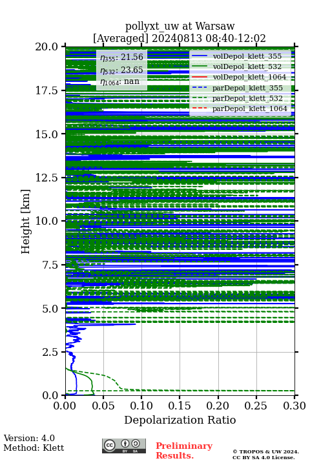This screenshot has width=310, height=465.
Task: Click the η355: 21.56 value
Action: tap(121, 57)
